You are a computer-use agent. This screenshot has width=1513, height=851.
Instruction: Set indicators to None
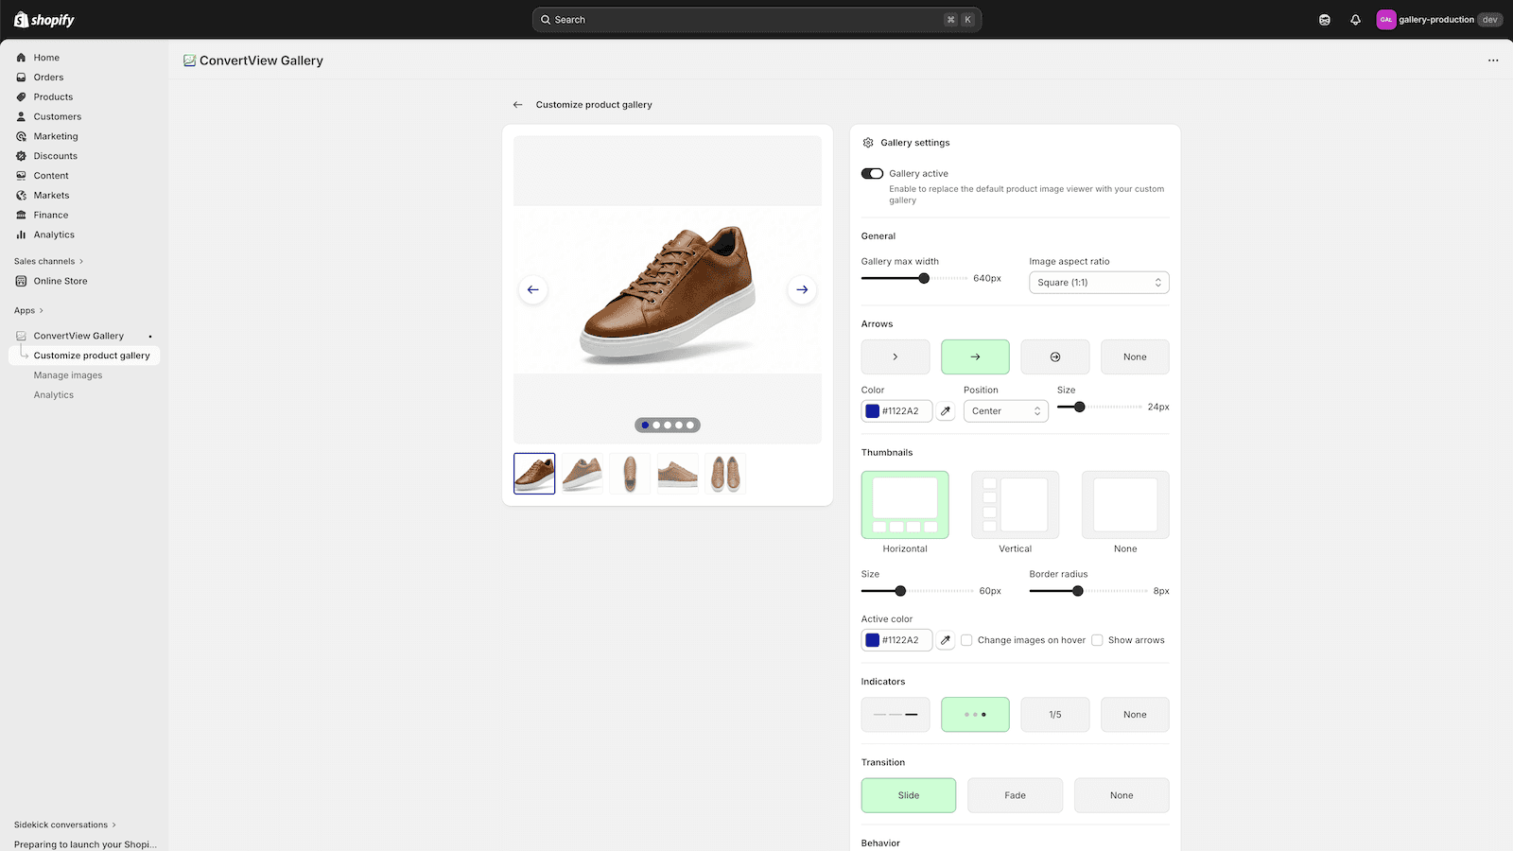click(1135, 715)
